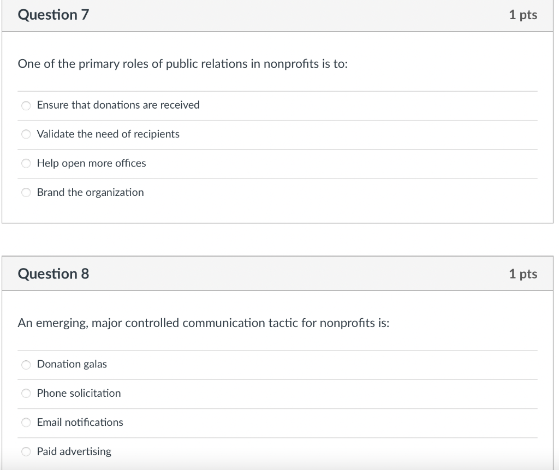Click the 'Phone solicitation' answer label
The image size is (559, 470).
tap(79, 393)
